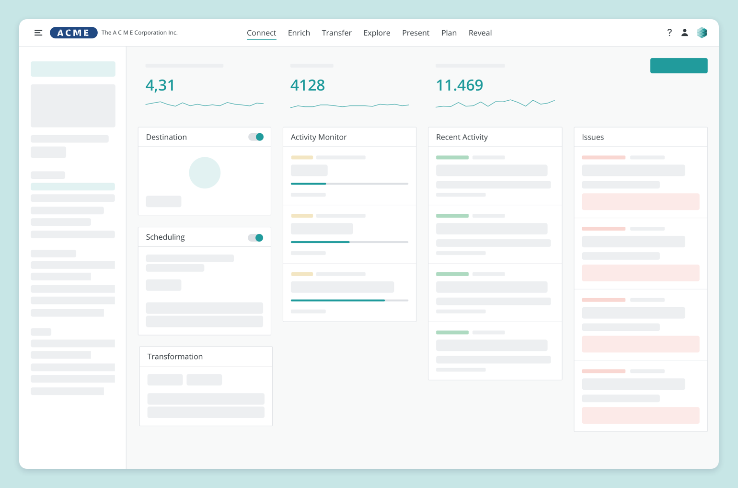738x488 pixels.
Task: Switch to the Connect tab
Action: tap(261, 33)
